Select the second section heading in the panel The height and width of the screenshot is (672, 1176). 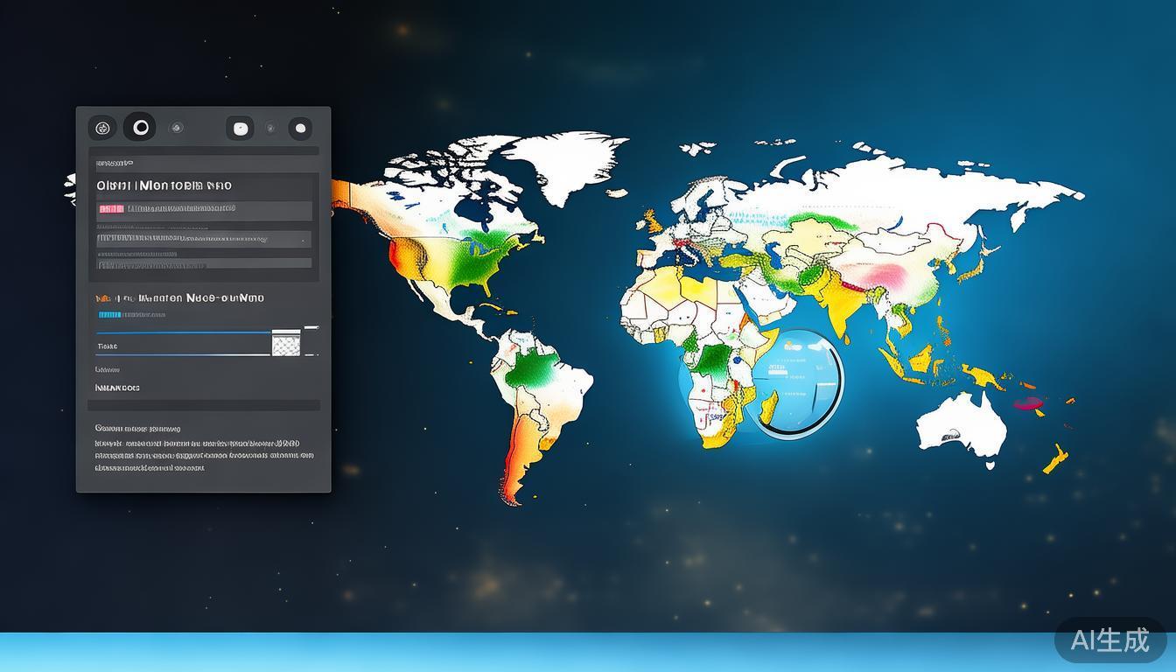coord(185,298)
